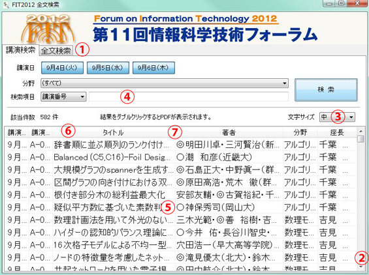Sort by the 分野 column header

click(x=300, y=132)
